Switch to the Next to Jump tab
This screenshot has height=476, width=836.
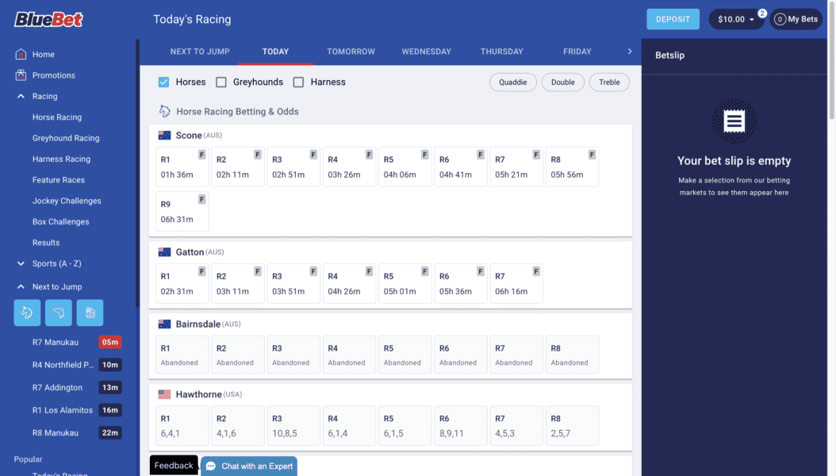click(x=200, y=52)
